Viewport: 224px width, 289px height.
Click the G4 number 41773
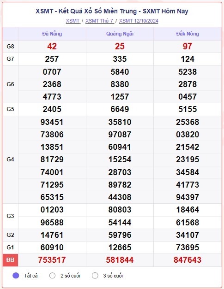[188, 185]
